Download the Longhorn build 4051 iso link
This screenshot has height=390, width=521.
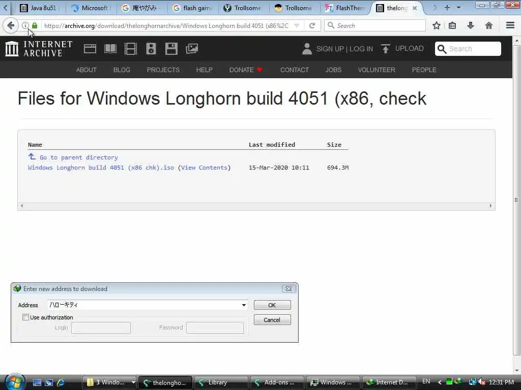[x=101, y=168]
